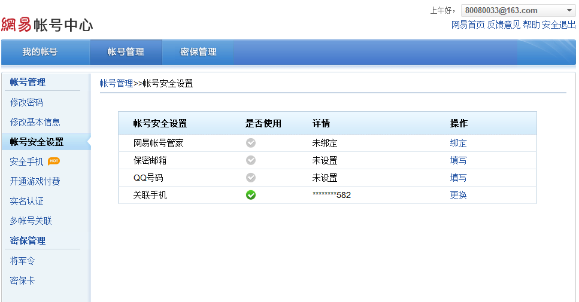Screen dimensions: 579x302
Task: Click the 详情 column header
Action: [322, 124]
